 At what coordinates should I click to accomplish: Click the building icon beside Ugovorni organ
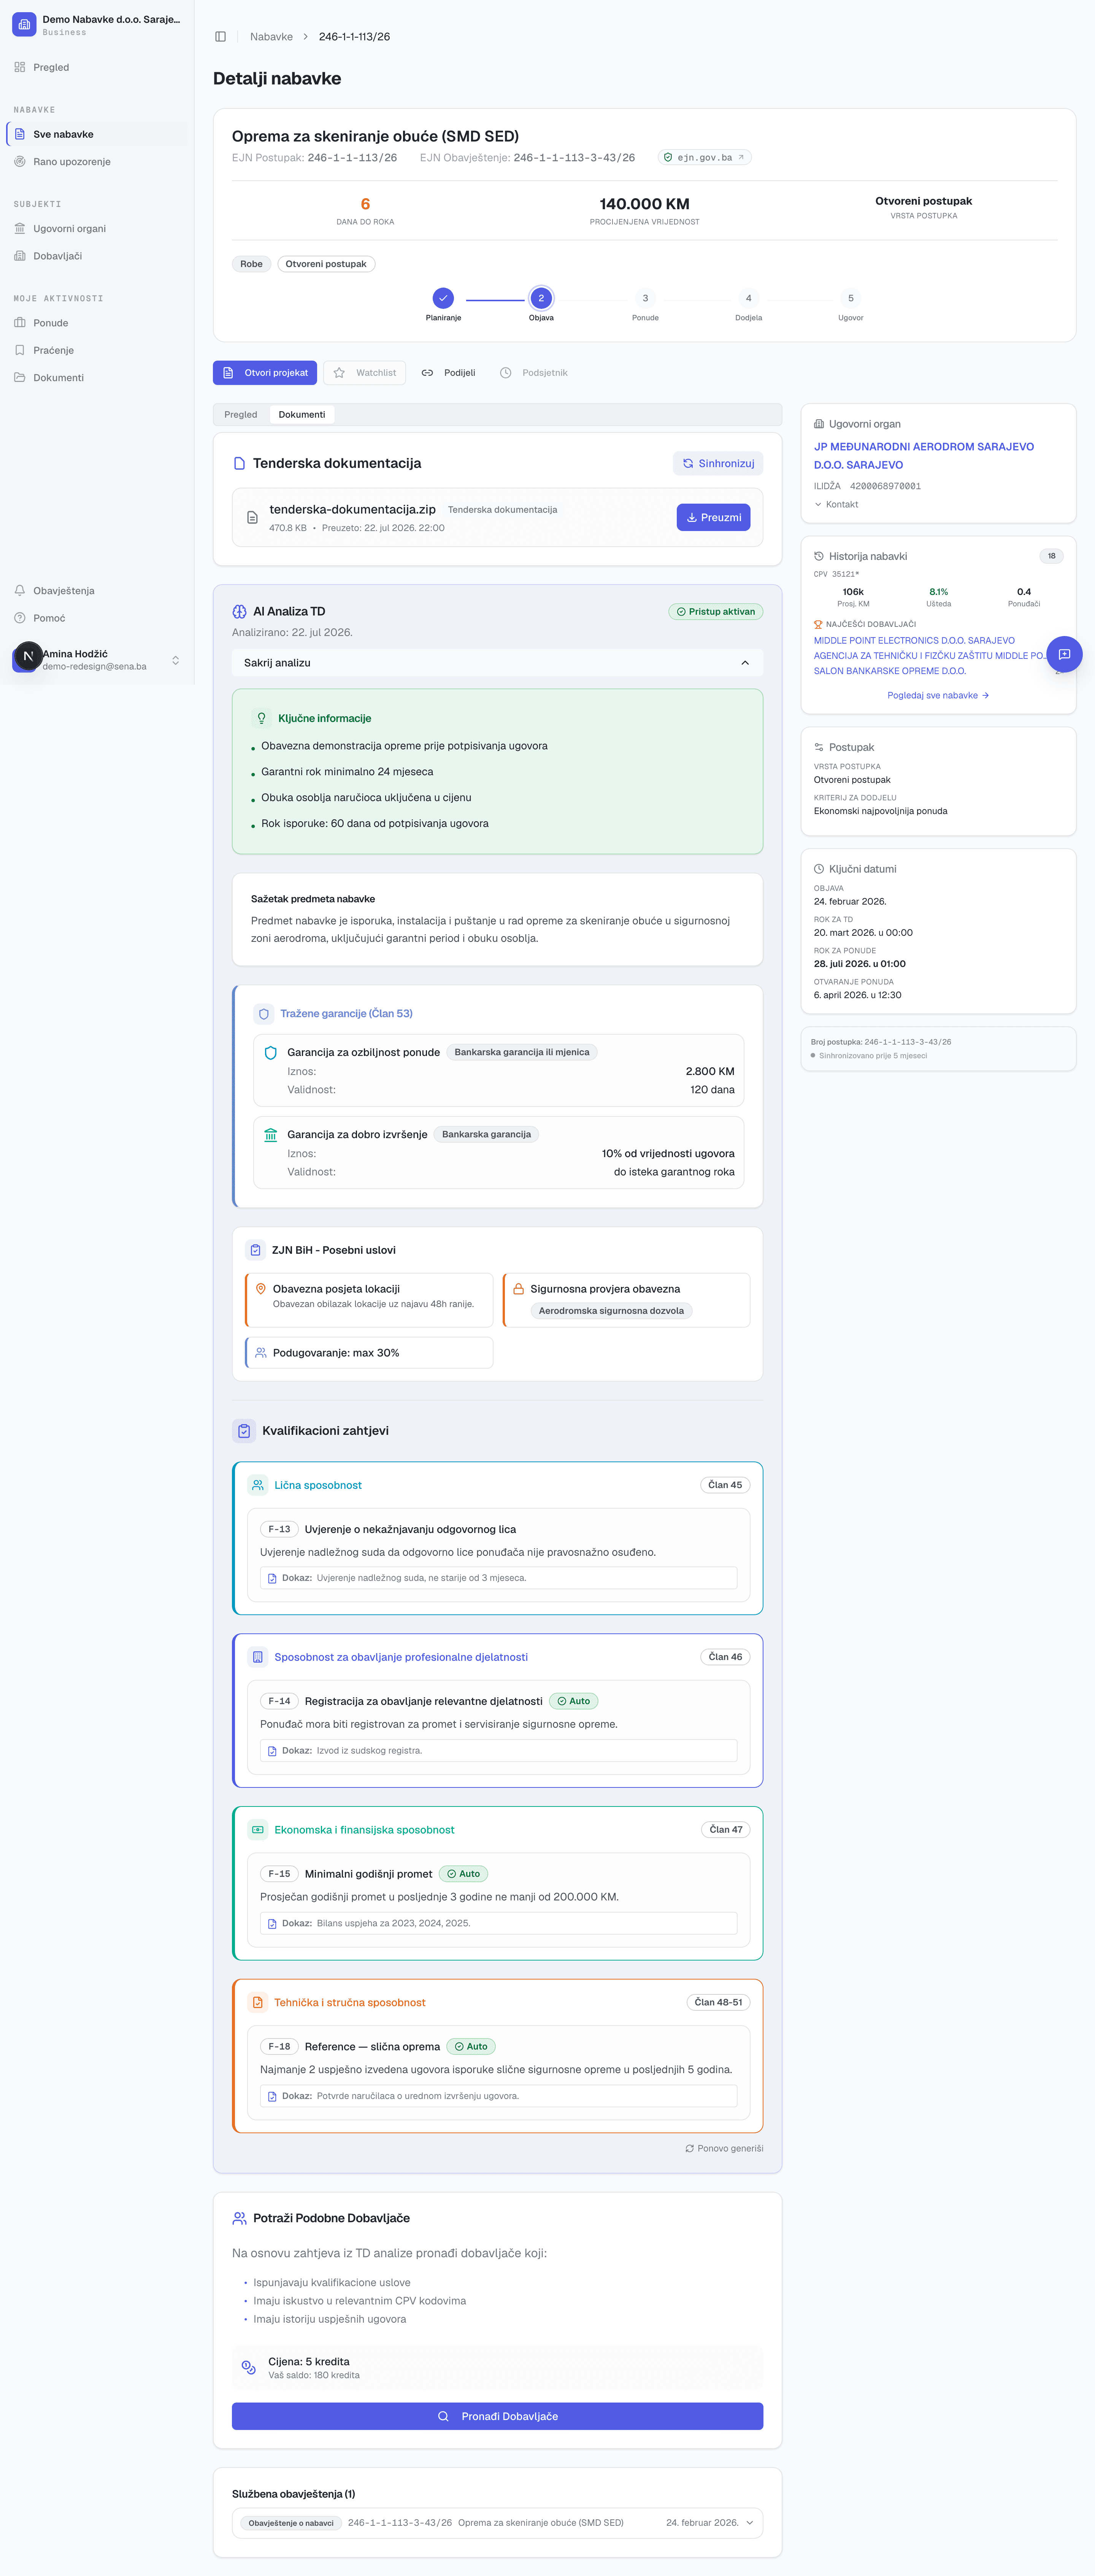(819, 424)
